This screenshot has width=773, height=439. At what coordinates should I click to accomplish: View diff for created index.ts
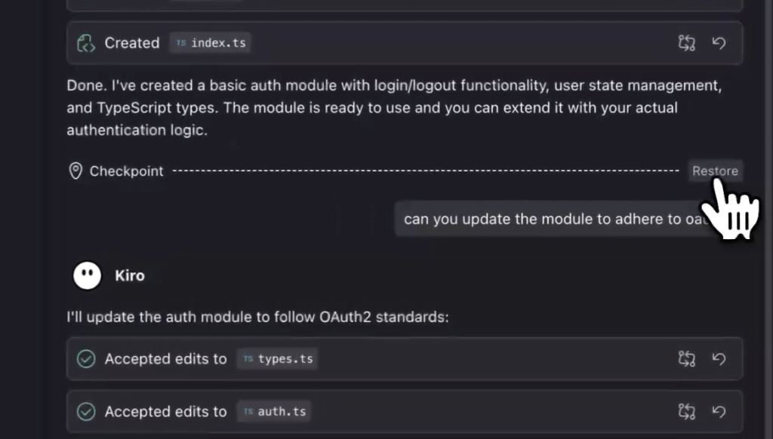[686, 43]
